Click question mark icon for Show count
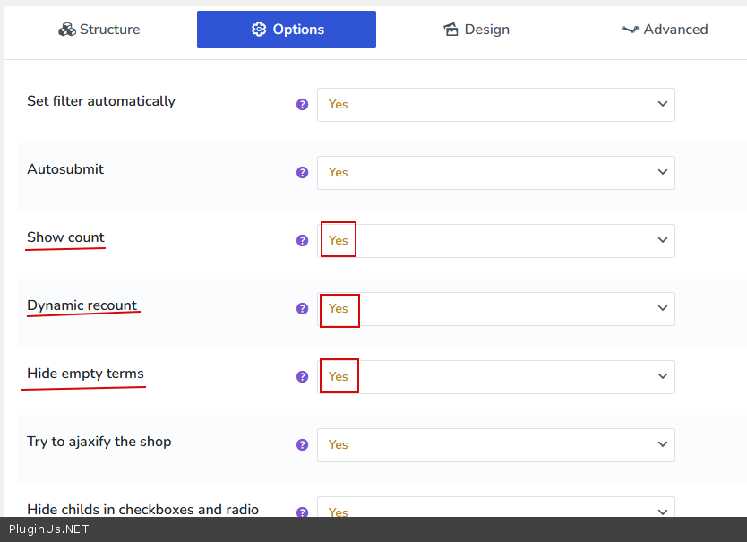The height and width of the screenshot is (542, 747). [302, 240]
